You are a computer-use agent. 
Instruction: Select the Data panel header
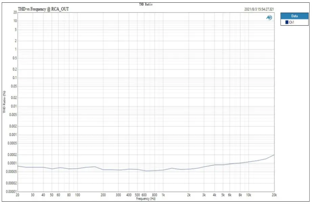pyautogui.click(x=294, y=16)
